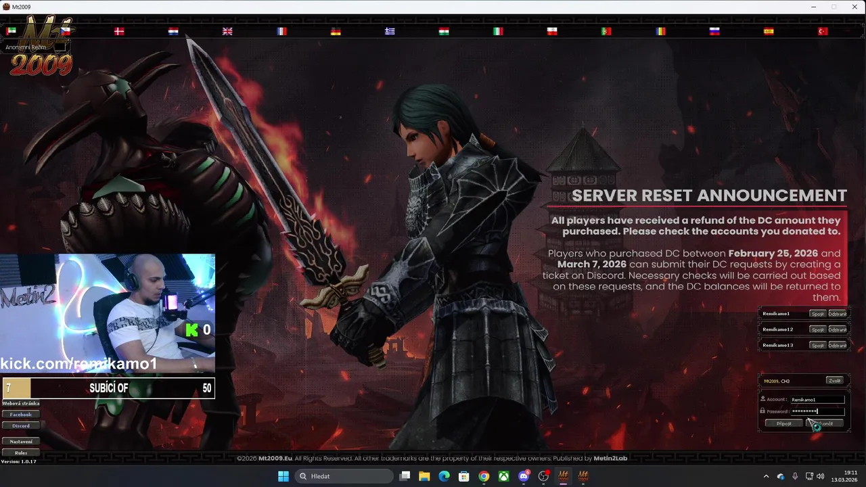
Task: Pick the French flag language
Action: (x=281, y=31)
